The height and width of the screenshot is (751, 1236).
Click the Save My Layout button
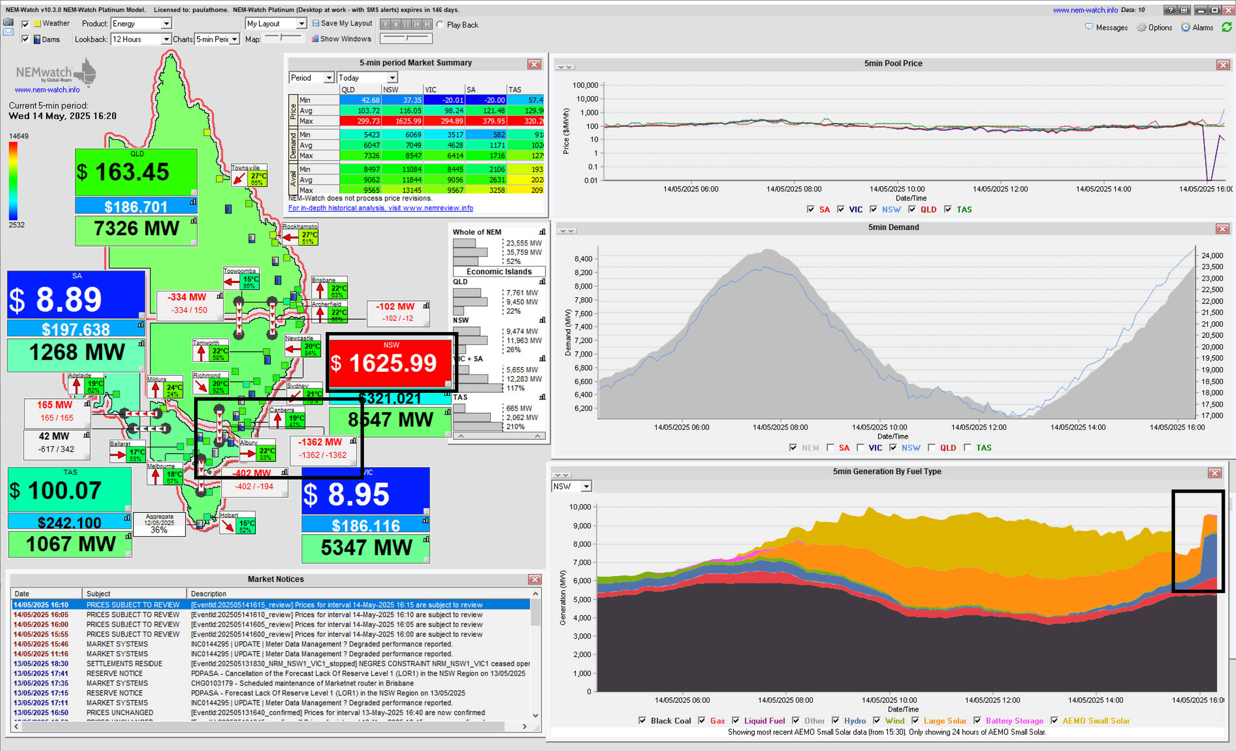[342, 23]
